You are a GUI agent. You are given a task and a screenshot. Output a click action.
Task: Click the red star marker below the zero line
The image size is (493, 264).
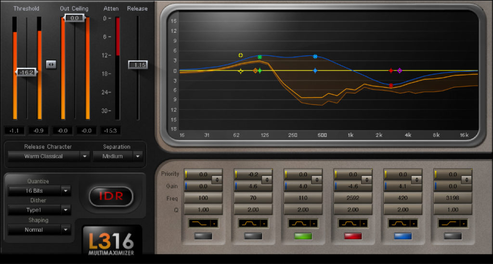coord(391,85)
